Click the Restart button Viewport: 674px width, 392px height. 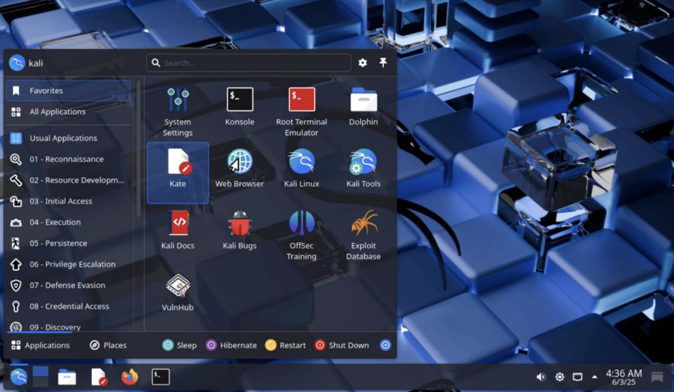click(285, 345)
